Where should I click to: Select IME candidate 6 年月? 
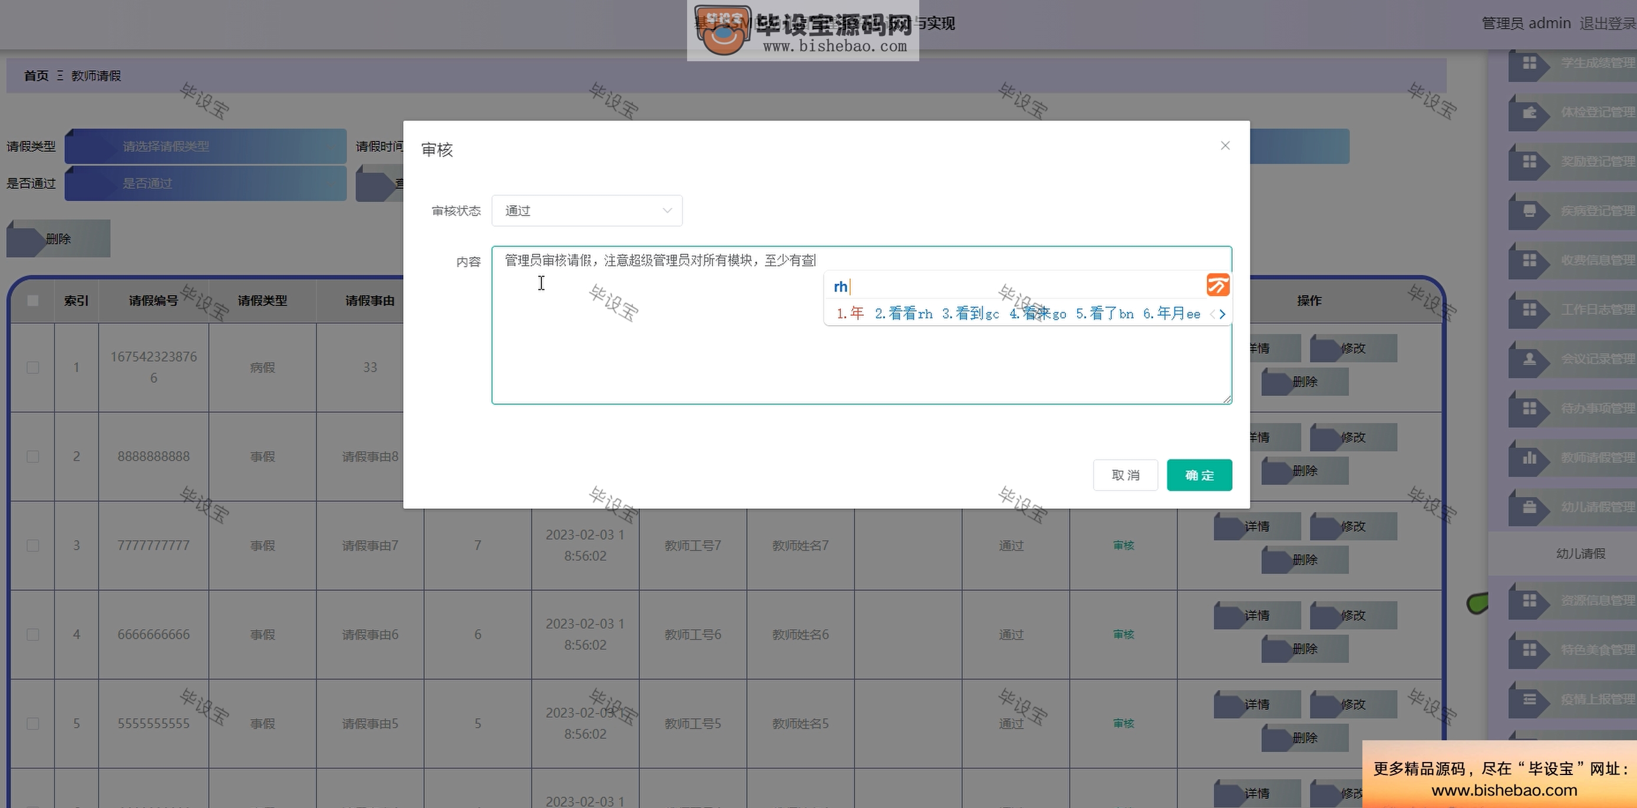1172,313
